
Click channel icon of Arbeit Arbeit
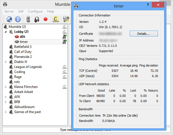11,92
